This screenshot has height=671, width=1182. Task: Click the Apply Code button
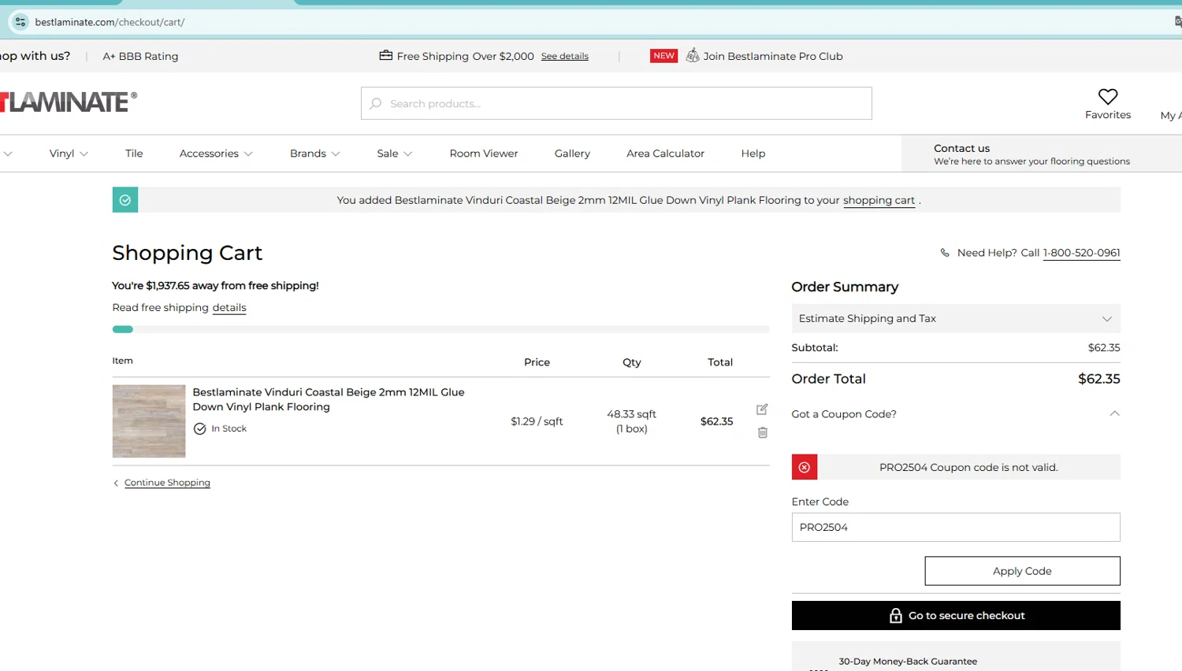1022,571
